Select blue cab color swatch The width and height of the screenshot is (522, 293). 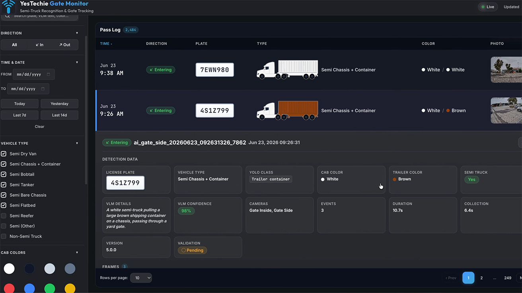click(29, 288)
